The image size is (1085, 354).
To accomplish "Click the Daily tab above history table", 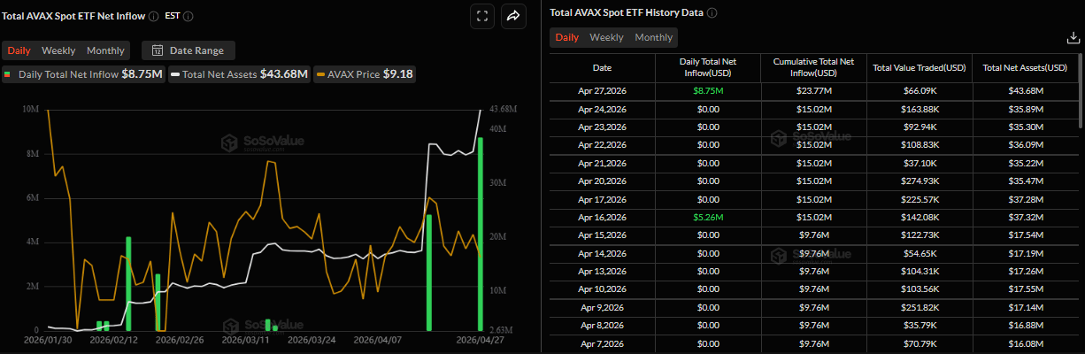I will (567, 37).
